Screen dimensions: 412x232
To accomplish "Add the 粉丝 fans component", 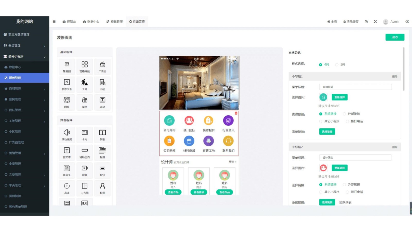I will click(102, 188).
